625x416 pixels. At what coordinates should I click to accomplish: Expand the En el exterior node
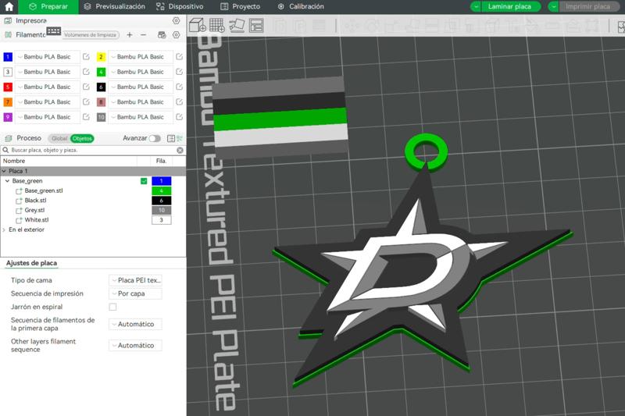(4, 230)
